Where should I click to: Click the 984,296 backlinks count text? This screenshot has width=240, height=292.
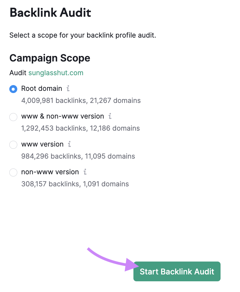pos(51,156)
